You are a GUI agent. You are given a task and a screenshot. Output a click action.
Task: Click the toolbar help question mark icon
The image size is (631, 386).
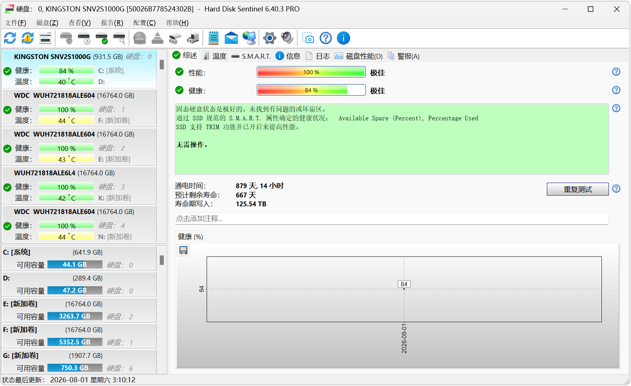[x=326, y=38]
